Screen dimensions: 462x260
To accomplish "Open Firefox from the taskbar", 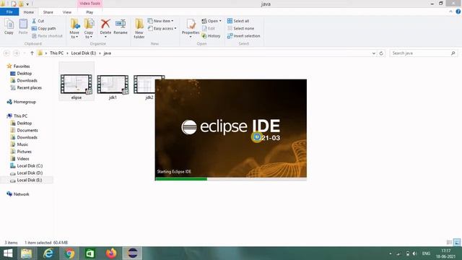I will [111, 253].
